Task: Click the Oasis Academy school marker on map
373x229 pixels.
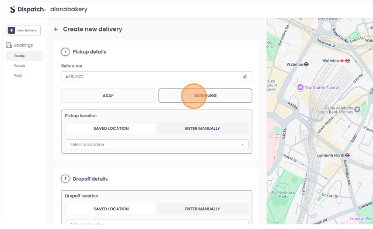Action: [357, 110]
